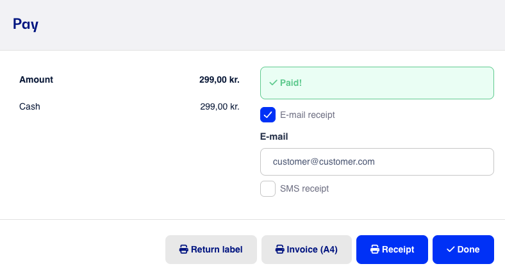Click the checkmark icon on Done button

point(451,249)
